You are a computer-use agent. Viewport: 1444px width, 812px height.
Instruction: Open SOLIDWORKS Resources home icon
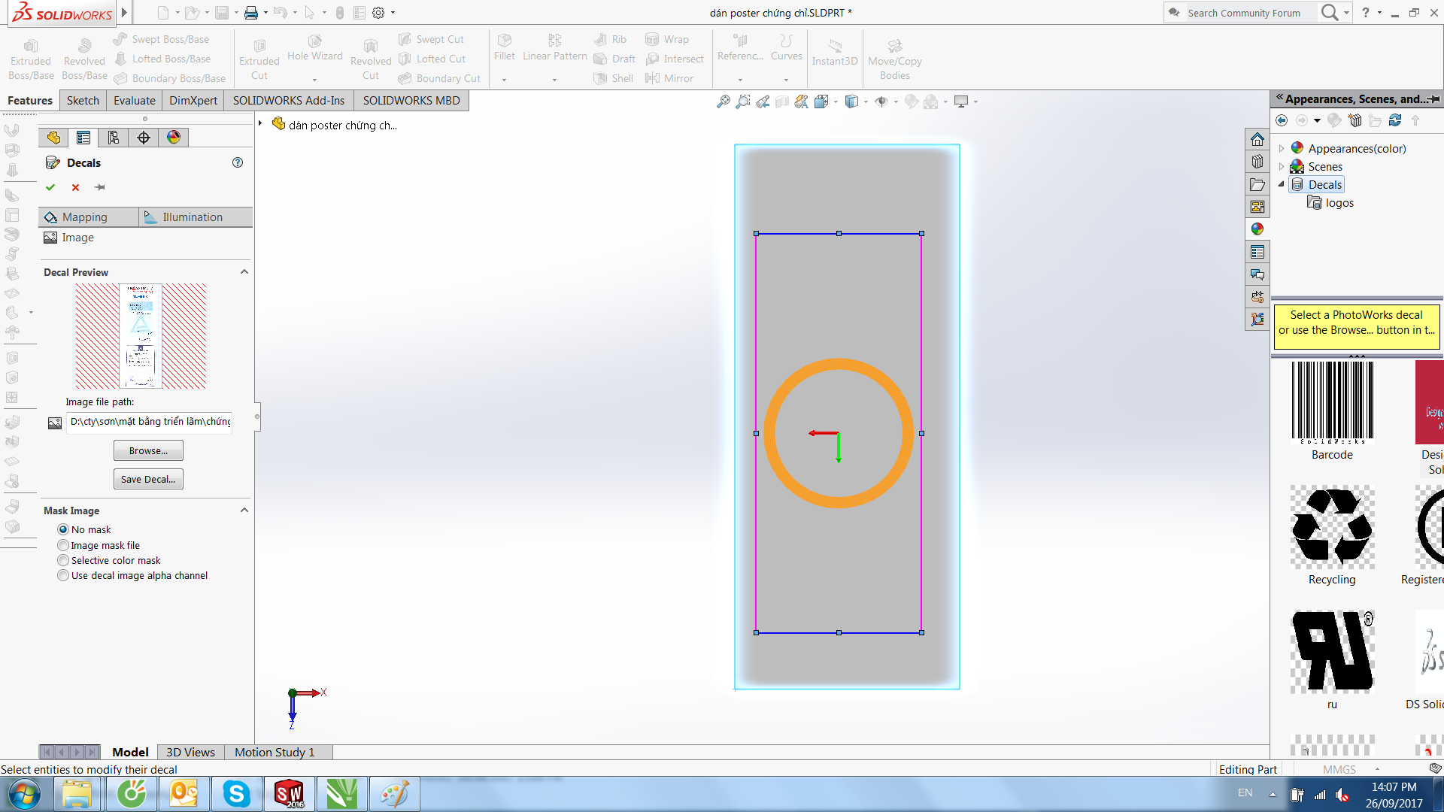[x=1257, y=139]
